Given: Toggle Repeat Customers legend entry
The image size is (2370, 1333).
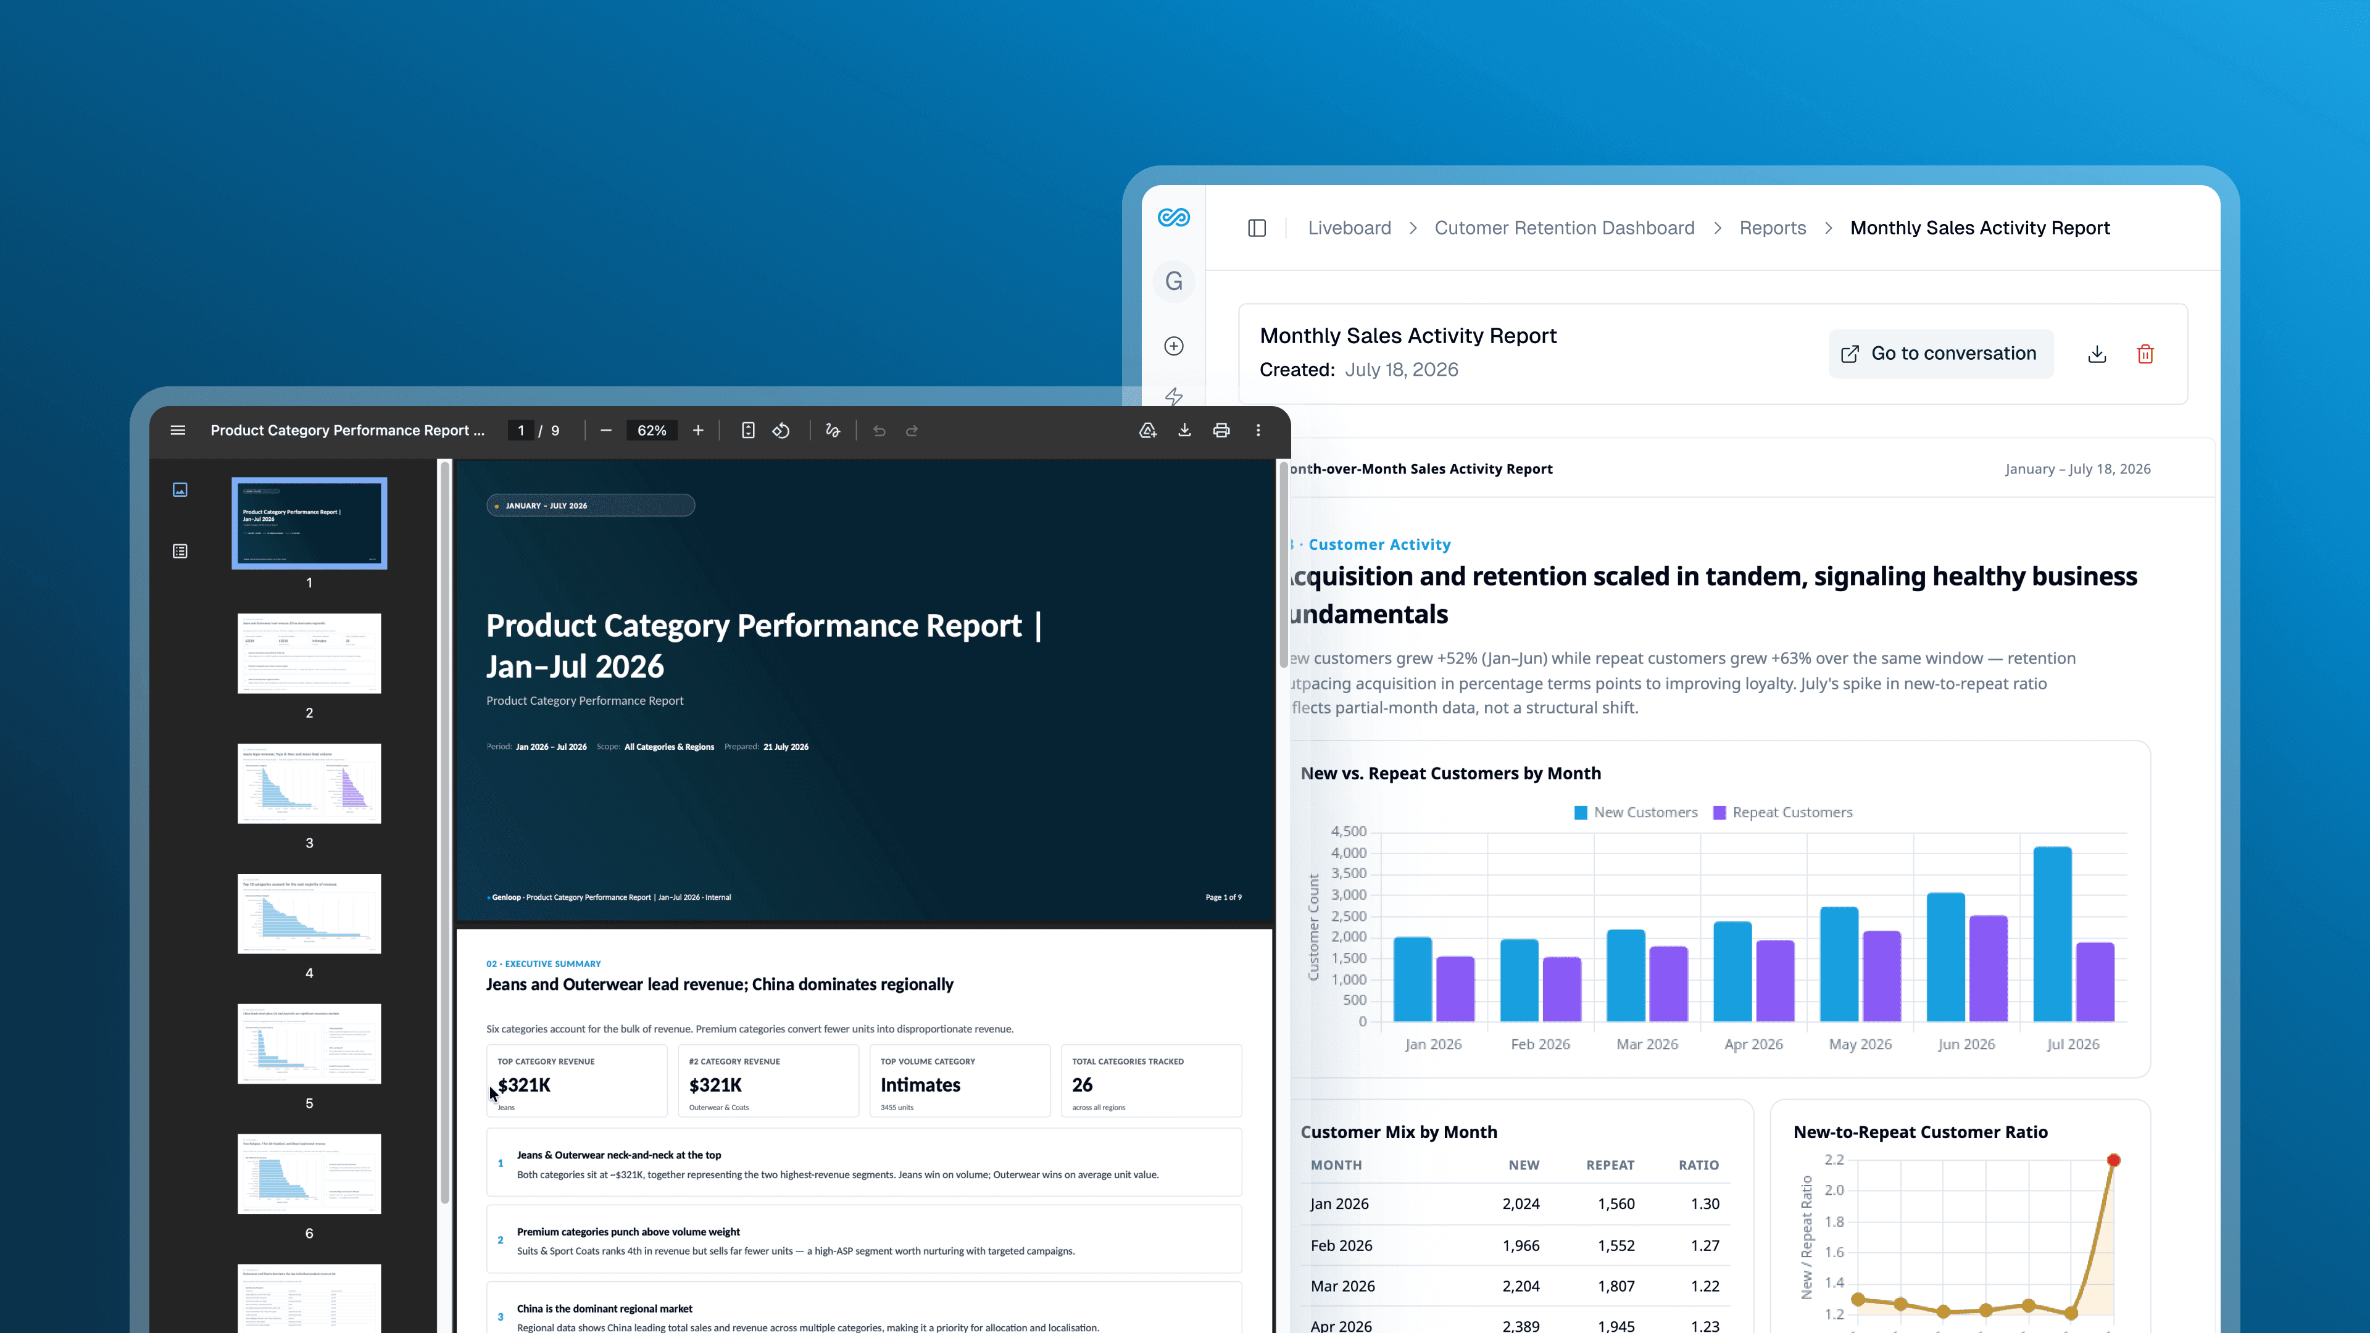Looking at the screenshot, I should pos(1782,812).
